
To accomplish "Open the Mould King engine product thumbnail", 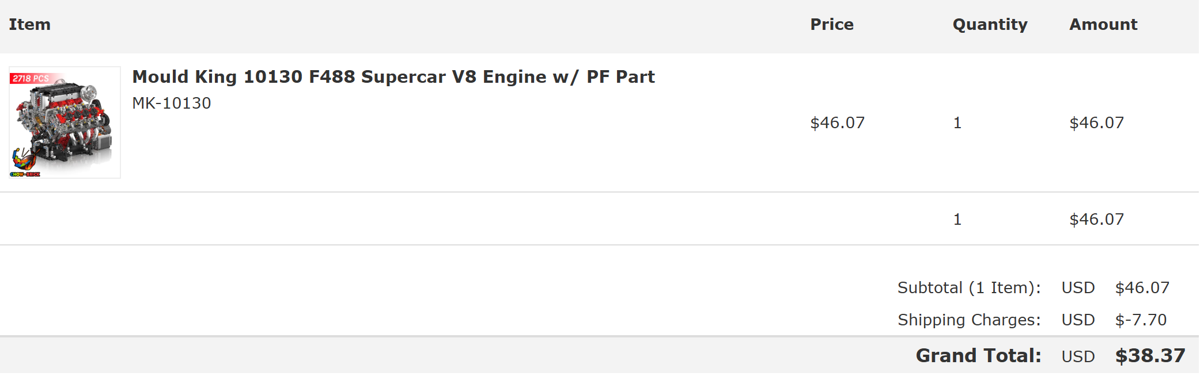I will tap(65, 122).
